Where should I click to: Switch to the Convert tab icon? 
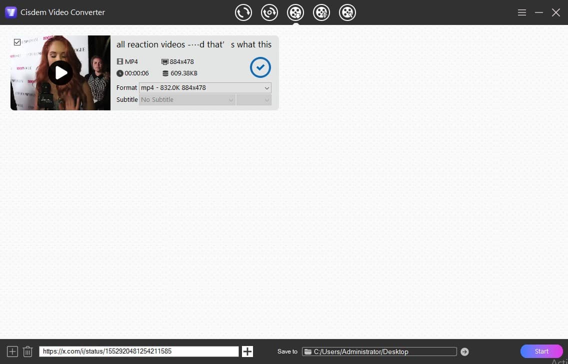point(243,12)
